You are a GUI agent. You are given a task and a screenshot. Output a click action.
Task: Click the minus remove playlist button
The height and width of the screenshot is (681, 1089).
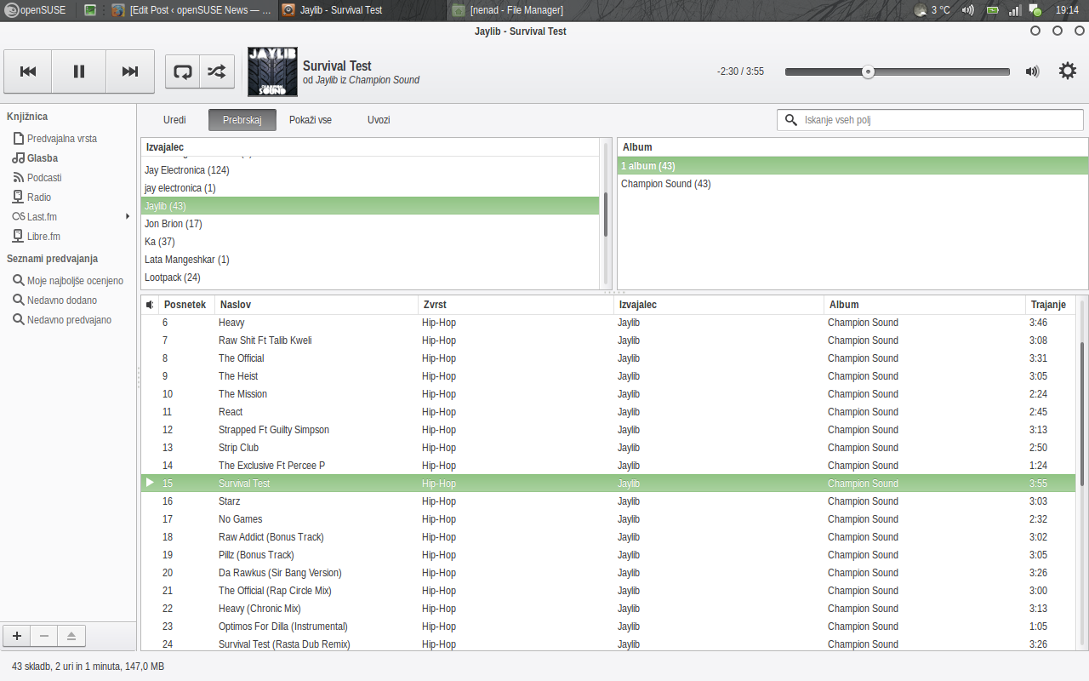[44, 635]
